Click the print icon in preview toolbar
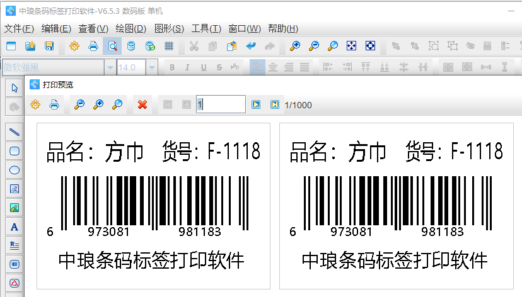This screenshot has width=522, height=297. [54, 104]
